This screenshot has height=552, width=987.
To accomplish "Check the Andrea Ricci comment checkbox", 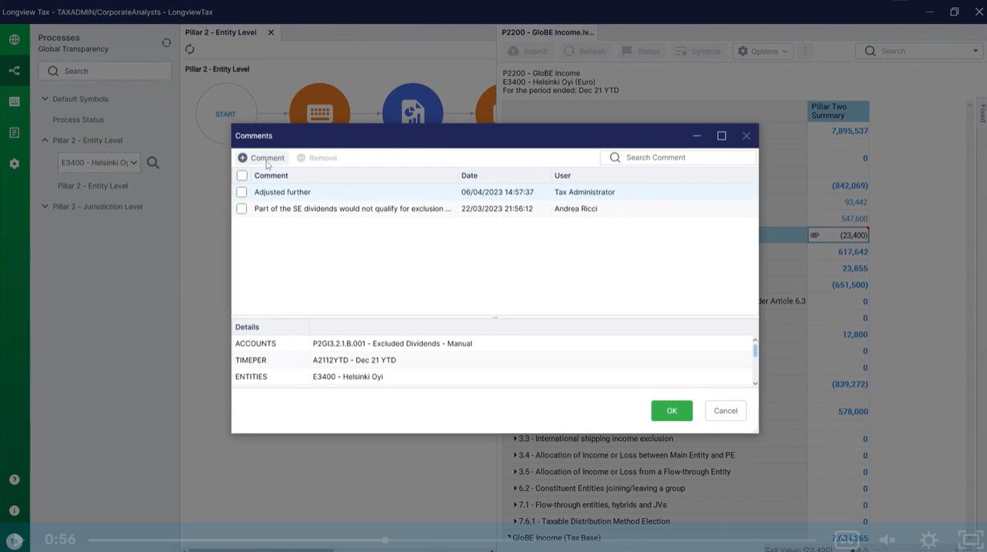I will 241,208.
